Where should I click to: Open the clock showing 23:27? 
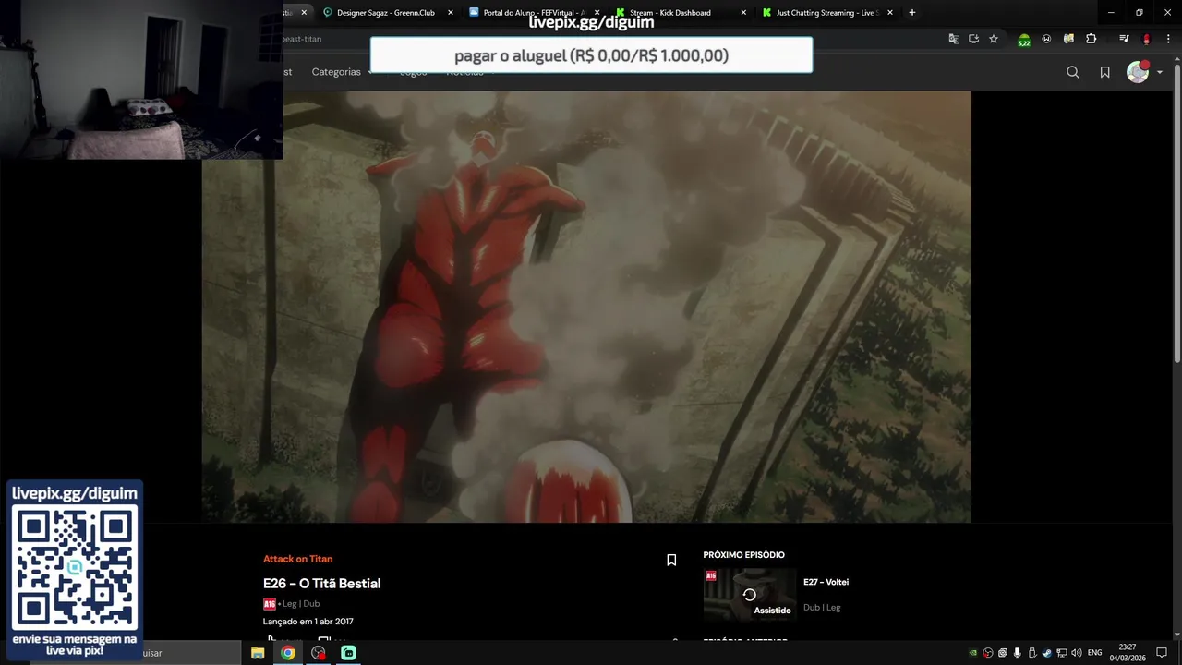1128,653
